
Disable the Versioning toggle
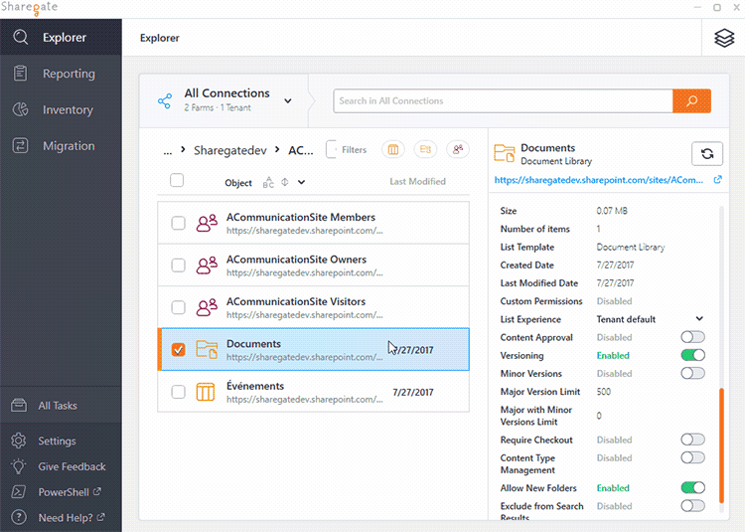click(x=692, y=355)
